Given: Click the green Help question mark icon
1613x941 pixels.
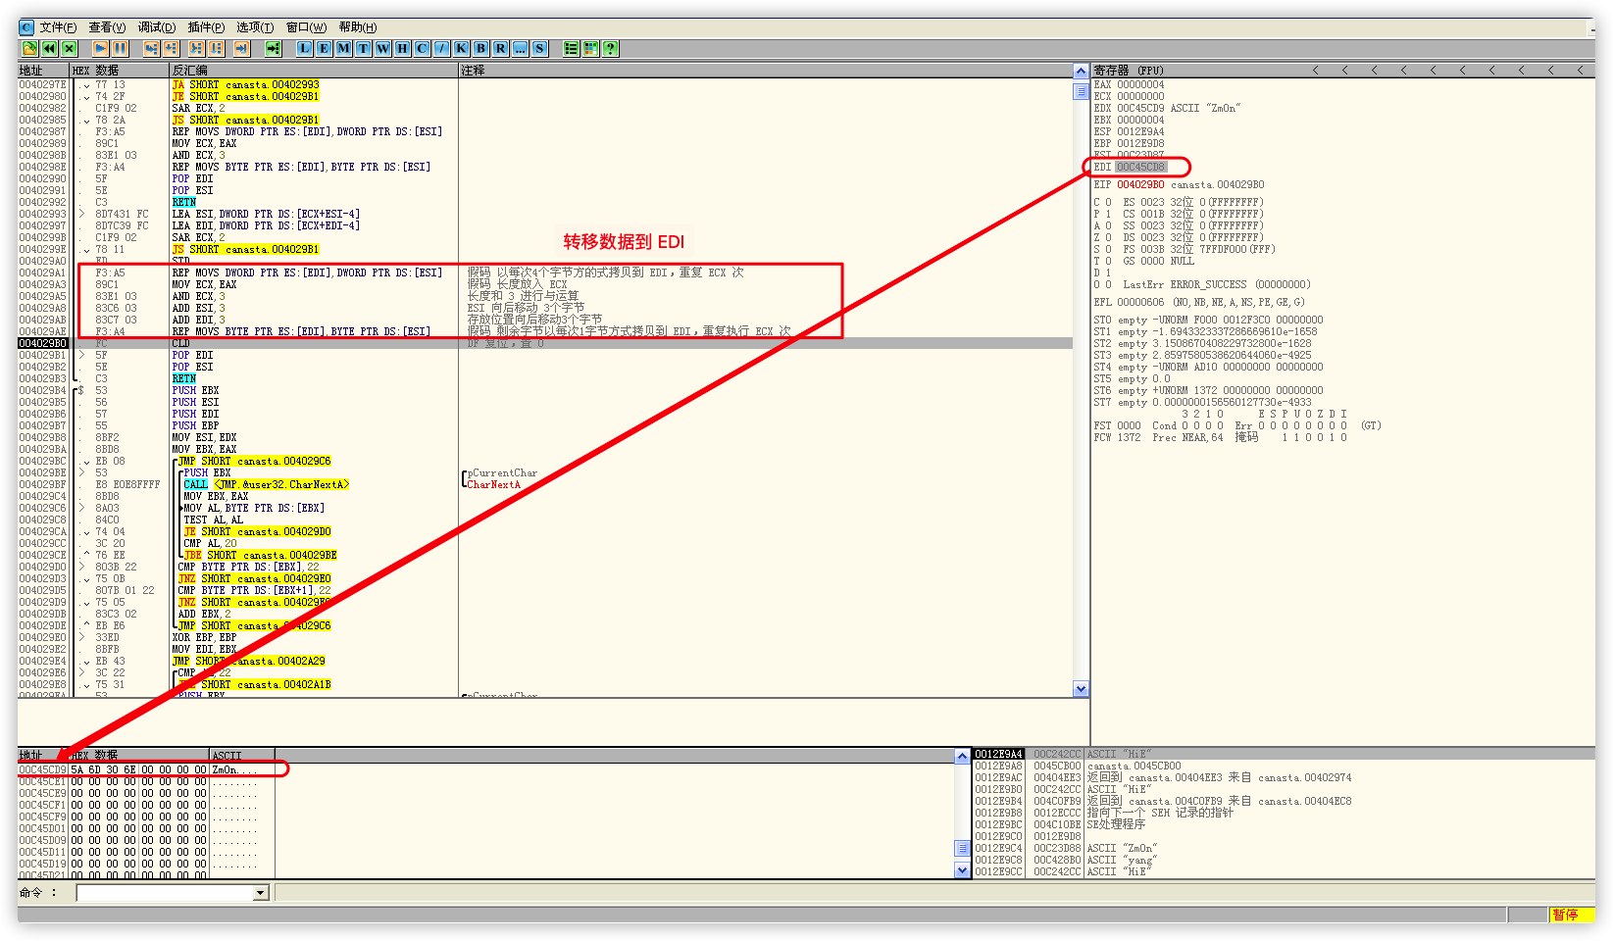Looking at the screenshot, I should click(611, 48).
